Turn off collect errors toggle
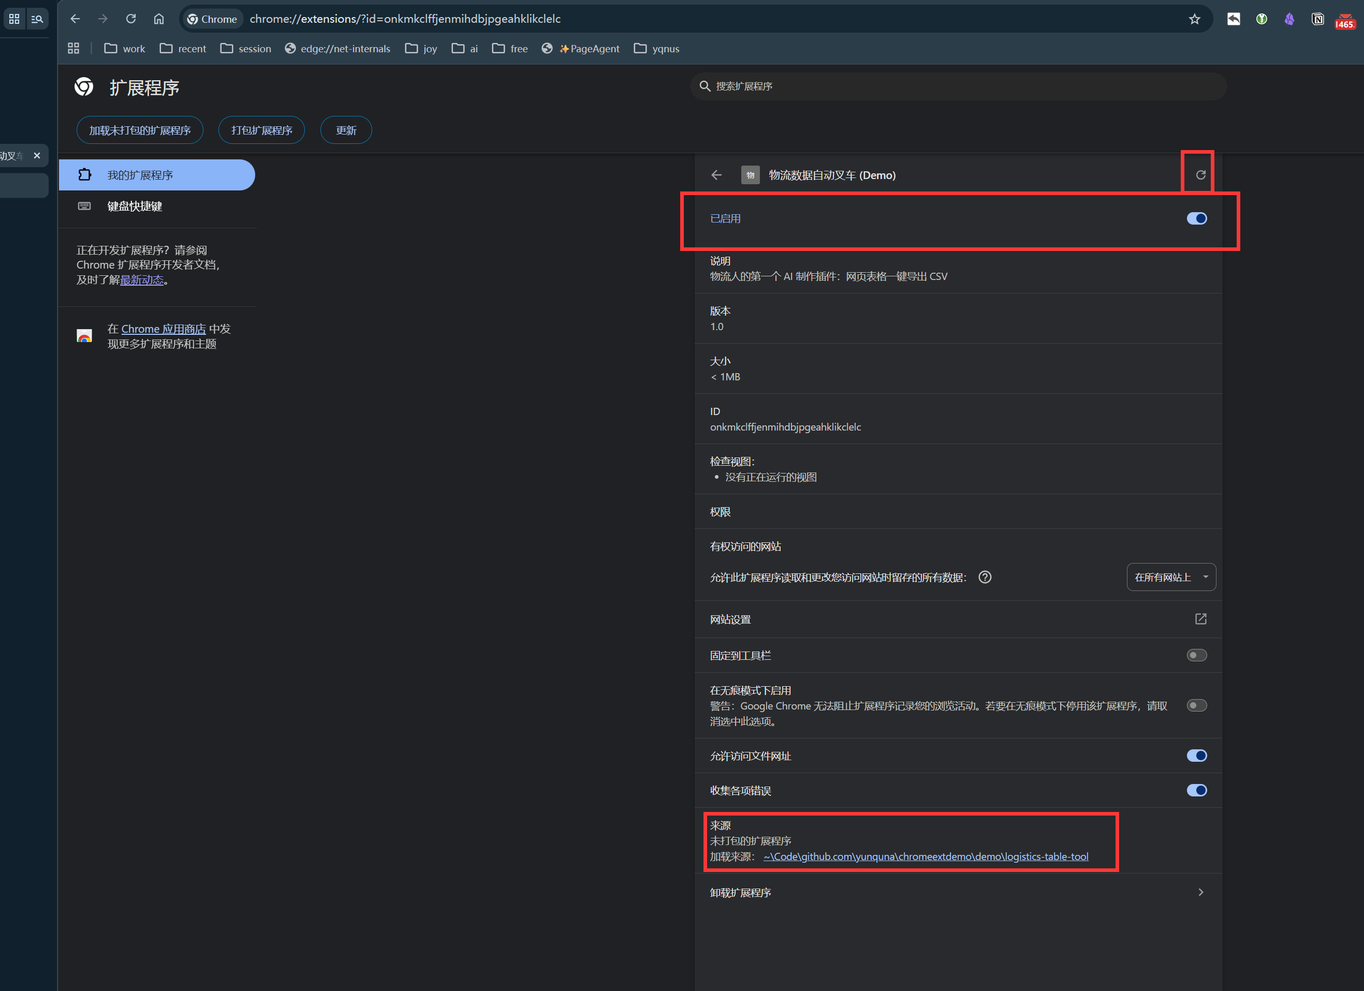The height and width of the screenshot is (991, 1364). 1196,790
